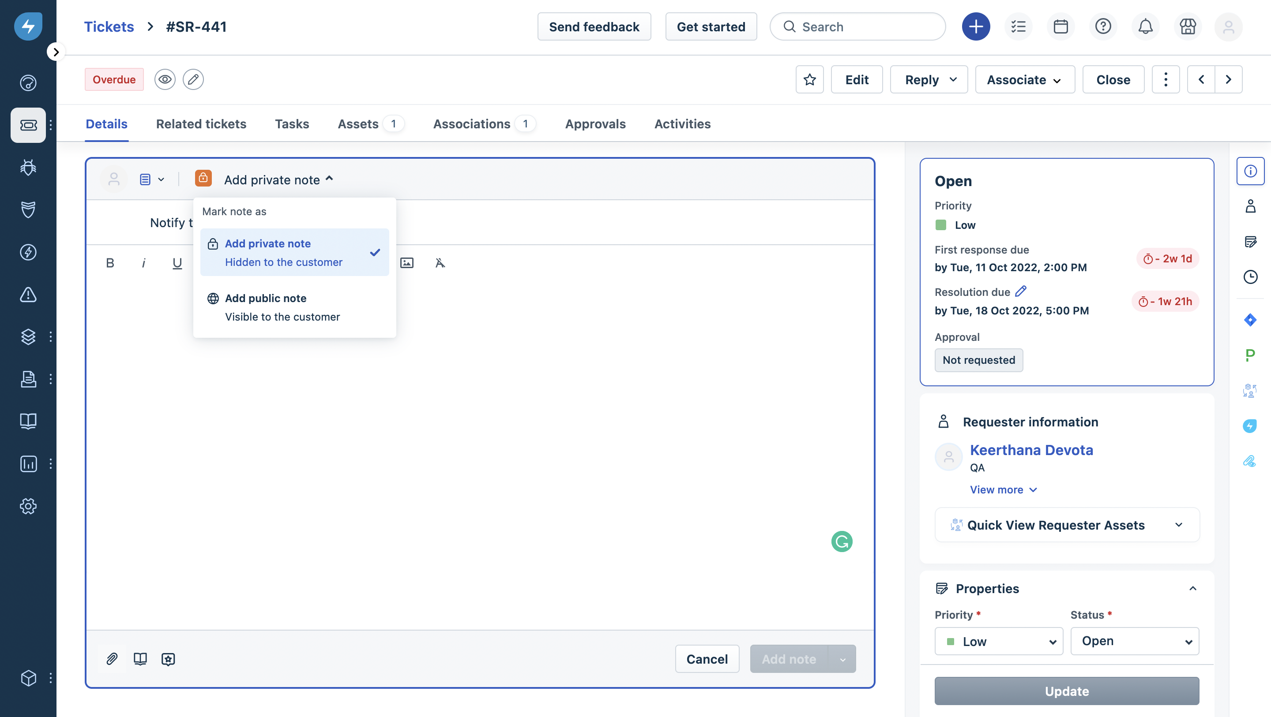Select Add private note option
Image resolution: width=1271 pixels, height=717 pixels.
coord(294,253)
